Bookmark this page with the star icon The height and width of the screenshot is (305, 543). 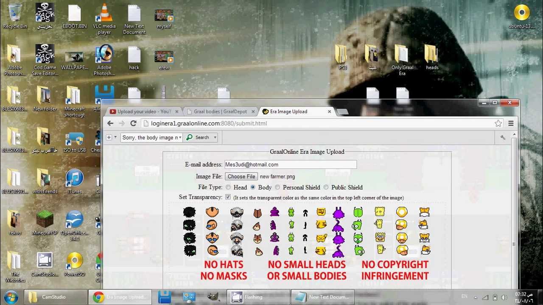pyautogui.click(x=498, y=123)
